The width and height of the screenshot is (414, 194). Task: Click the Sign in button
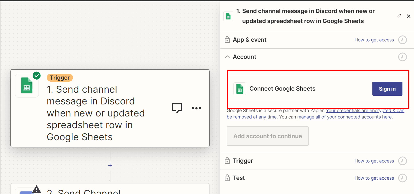coord(387,89)
